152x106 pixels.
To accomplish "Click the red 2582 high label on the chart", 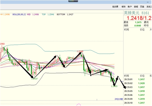I will click(x=2, y=44).
